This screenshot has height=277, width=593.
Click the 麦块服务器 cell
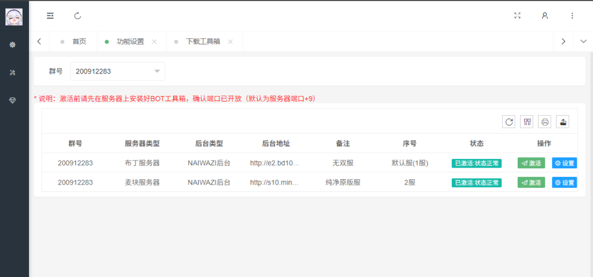(142, 182)
